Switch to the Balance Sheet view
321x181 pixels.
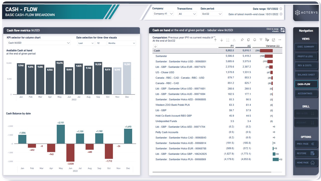[x=306, y=75]
